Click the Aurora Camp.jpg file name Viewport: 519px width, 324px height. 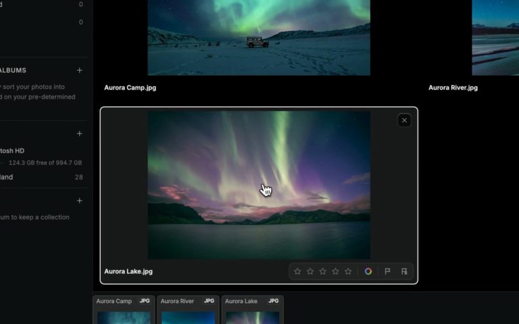pyautogui.click(x=130, y=88)
